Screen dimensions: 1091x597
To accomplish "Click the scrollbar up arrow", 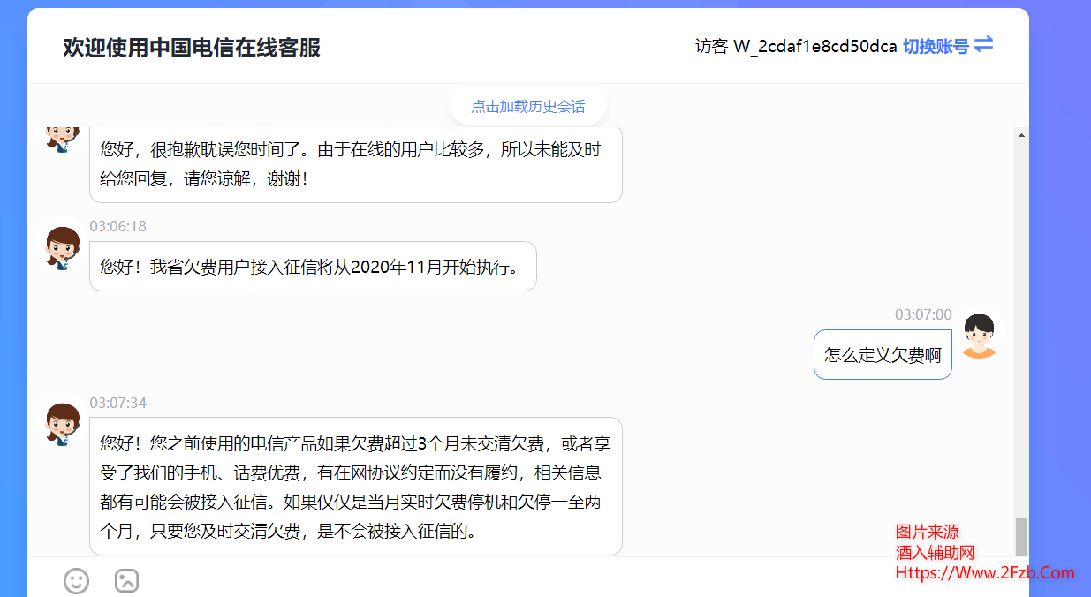I will click(1023, 133).
